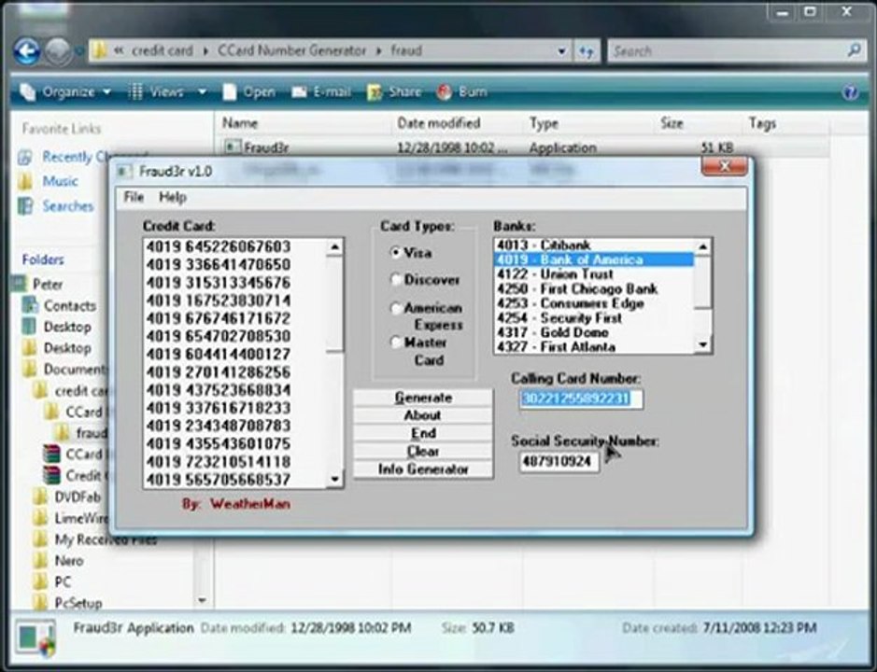Screen dimensions: 877x672
Task: Click the Generate button
Action: [423, 398]
